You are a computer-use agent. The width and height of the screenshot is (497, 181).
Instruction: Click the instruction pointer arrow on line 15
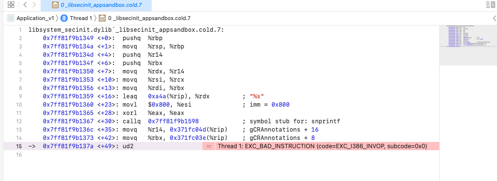pyautogui.click(x=31, y=146)
